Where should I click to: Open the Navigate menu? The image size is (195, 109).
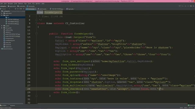click(10, 4)
